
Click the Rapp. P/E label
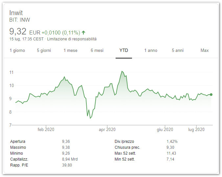point(19,165)
